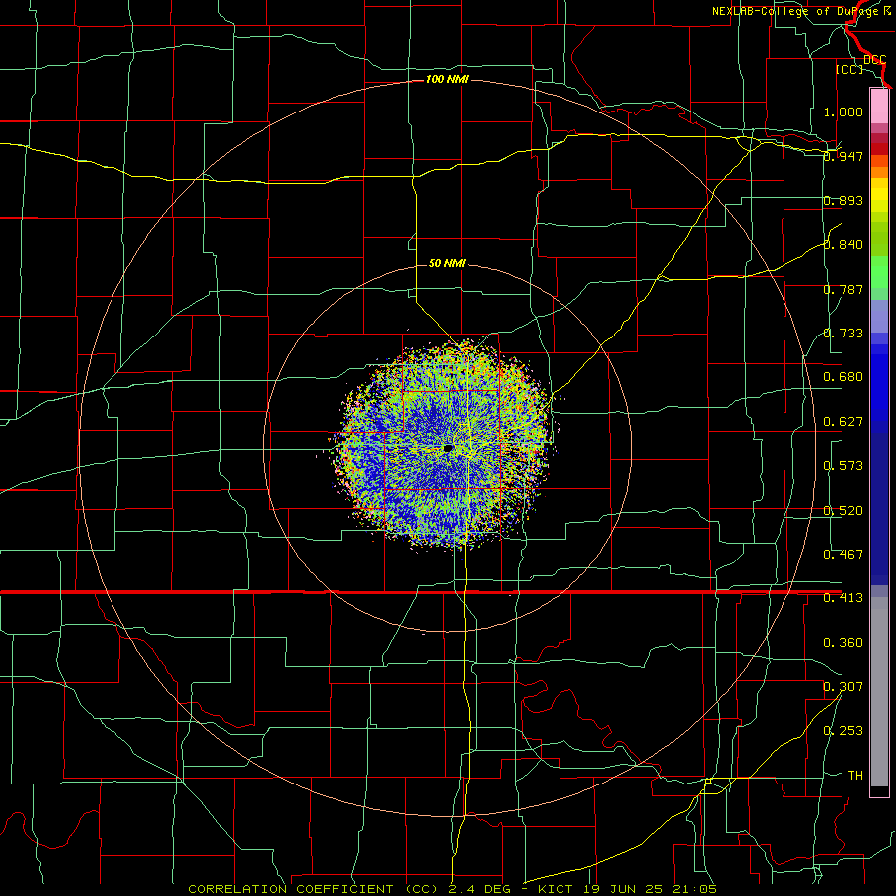The height and width of the screenshot is (896, 896).
Task: Pick the bright green segment of the color bar
Action: pos(879,272)
